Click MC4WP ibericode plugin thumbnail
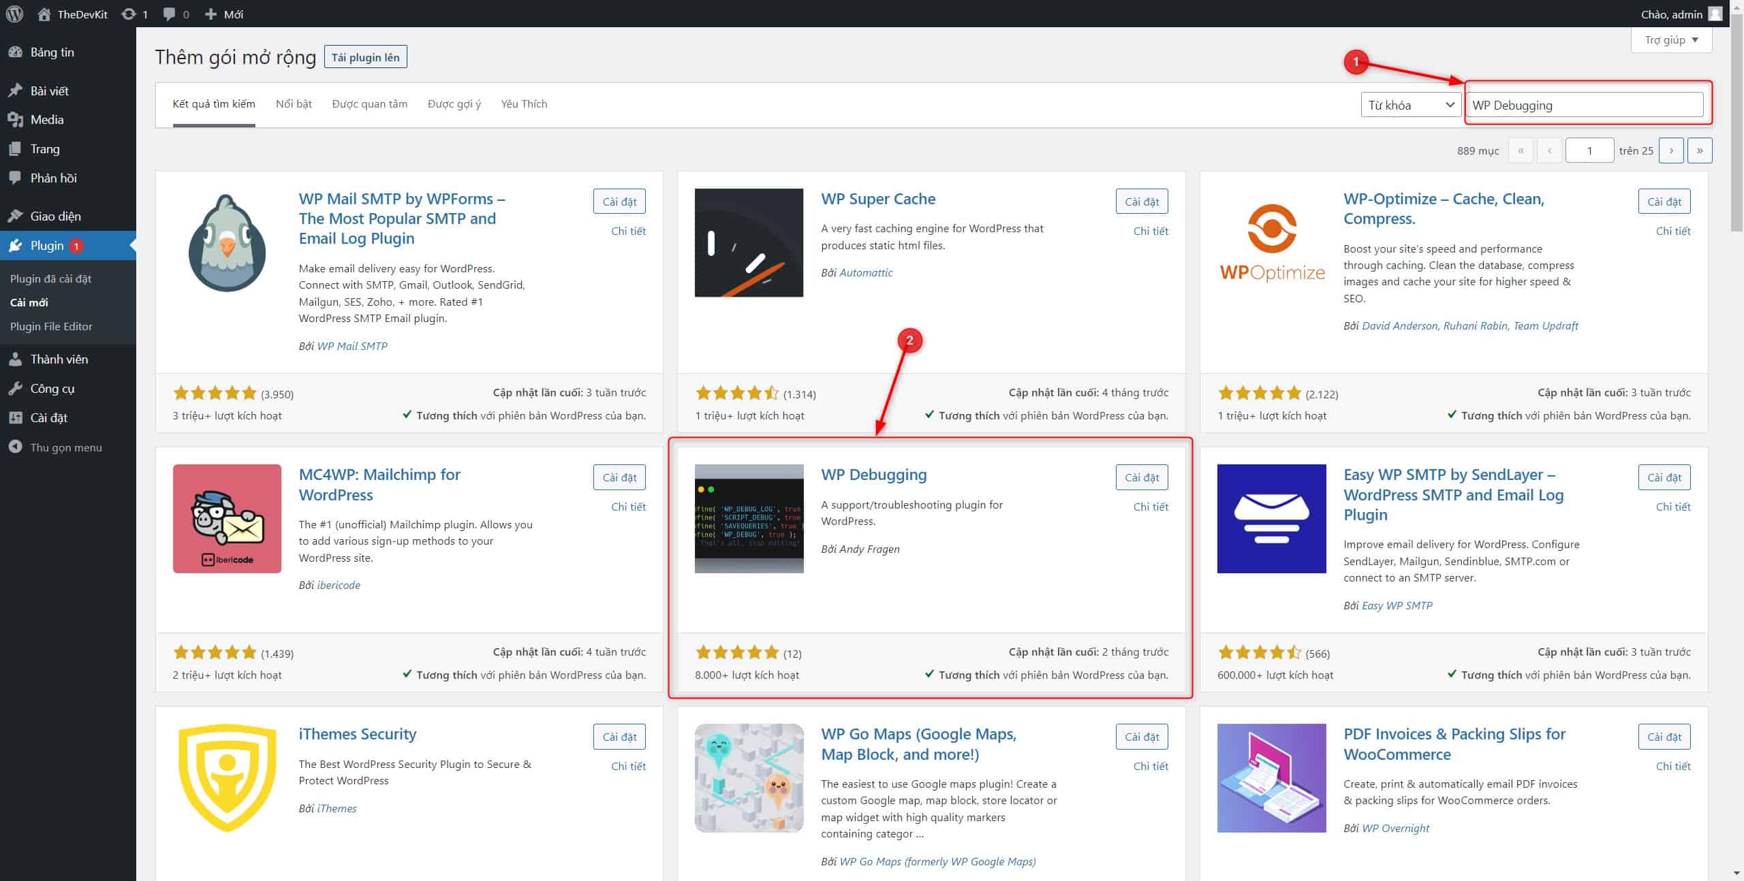The image size is (1744, 881). (227, 519)
